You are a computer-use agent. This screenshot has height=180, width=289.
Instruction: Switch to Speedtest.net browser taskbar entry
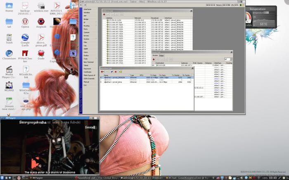pyautogui.click(x=97, y=178)
